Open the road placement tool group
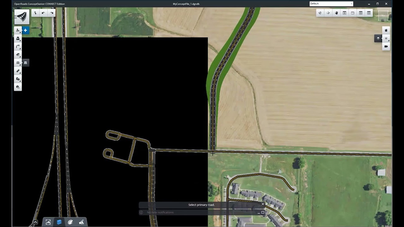Image resolution: width=404 pixels, height=227 pixels. pyautogui.click(x=18, y=30)
